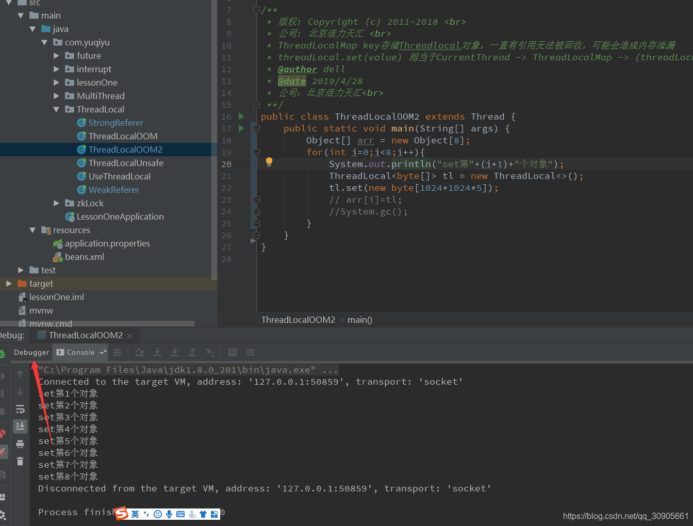Click Show Execution Point icon in debug toolbar
Image resolution: width=693 pixels, height=526 pixels.
point(117,352)
